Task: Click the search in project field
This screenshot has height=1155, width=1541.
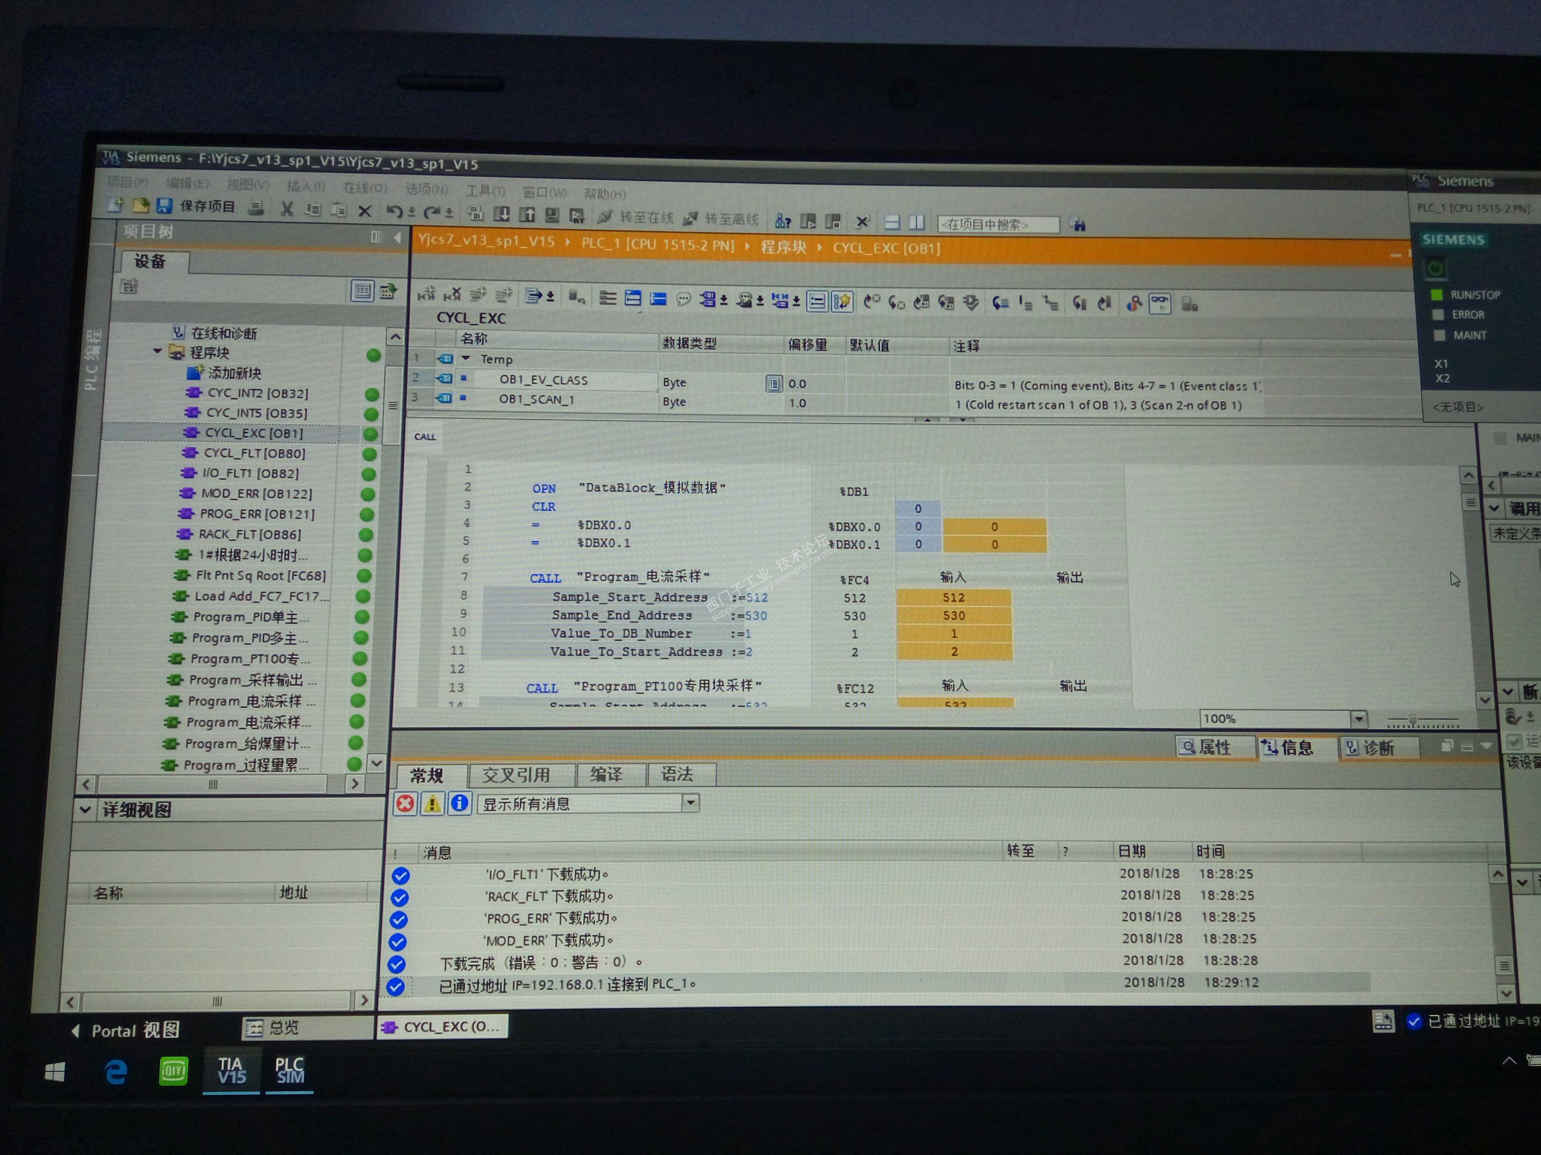Action: [997, 224]
